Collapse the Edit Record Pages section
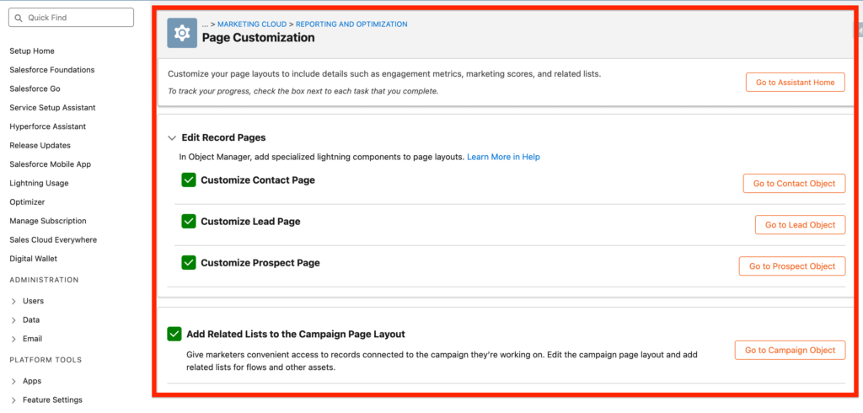 coord(172,137)
